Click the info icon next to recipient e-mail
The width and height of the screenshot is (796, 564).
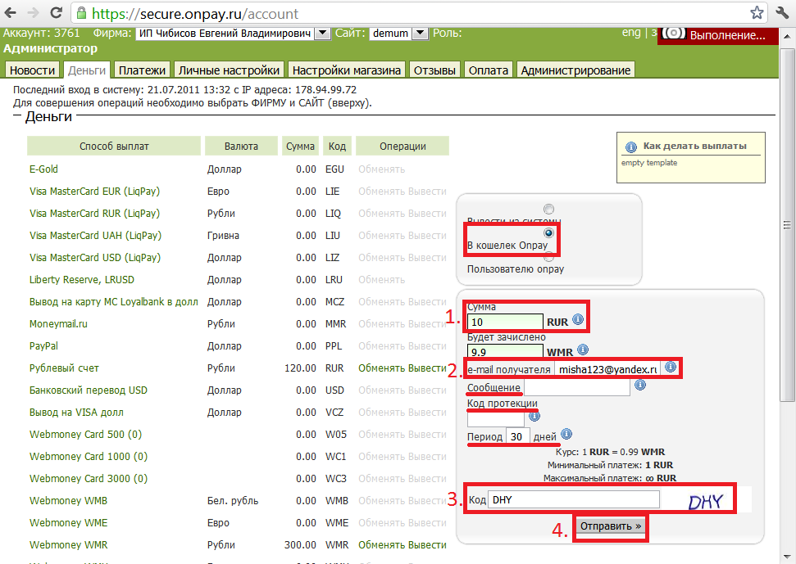coord(670,368)
